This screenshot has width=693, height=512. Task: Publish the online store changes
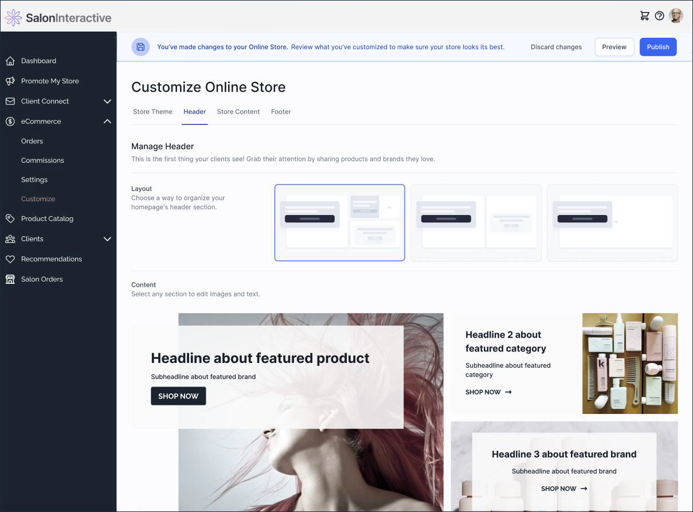pos(657,47)
